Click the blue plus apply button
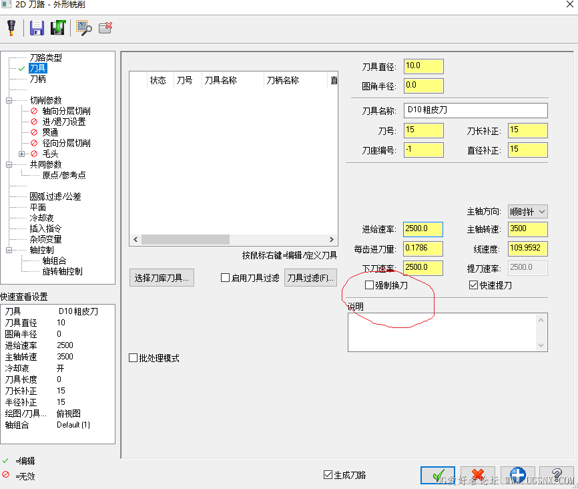 pyautogui.click(x=517, y=476)
